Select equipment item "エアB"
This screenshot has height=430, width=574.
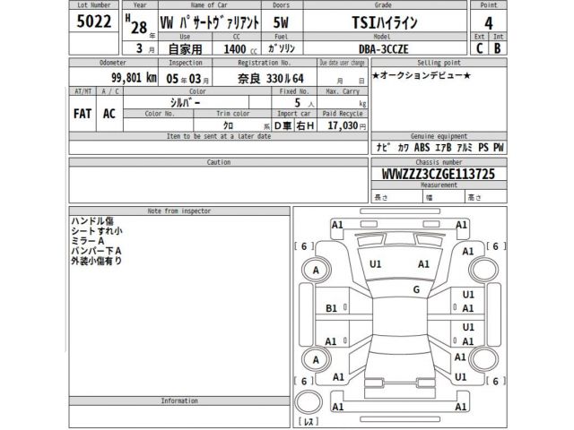443,147
